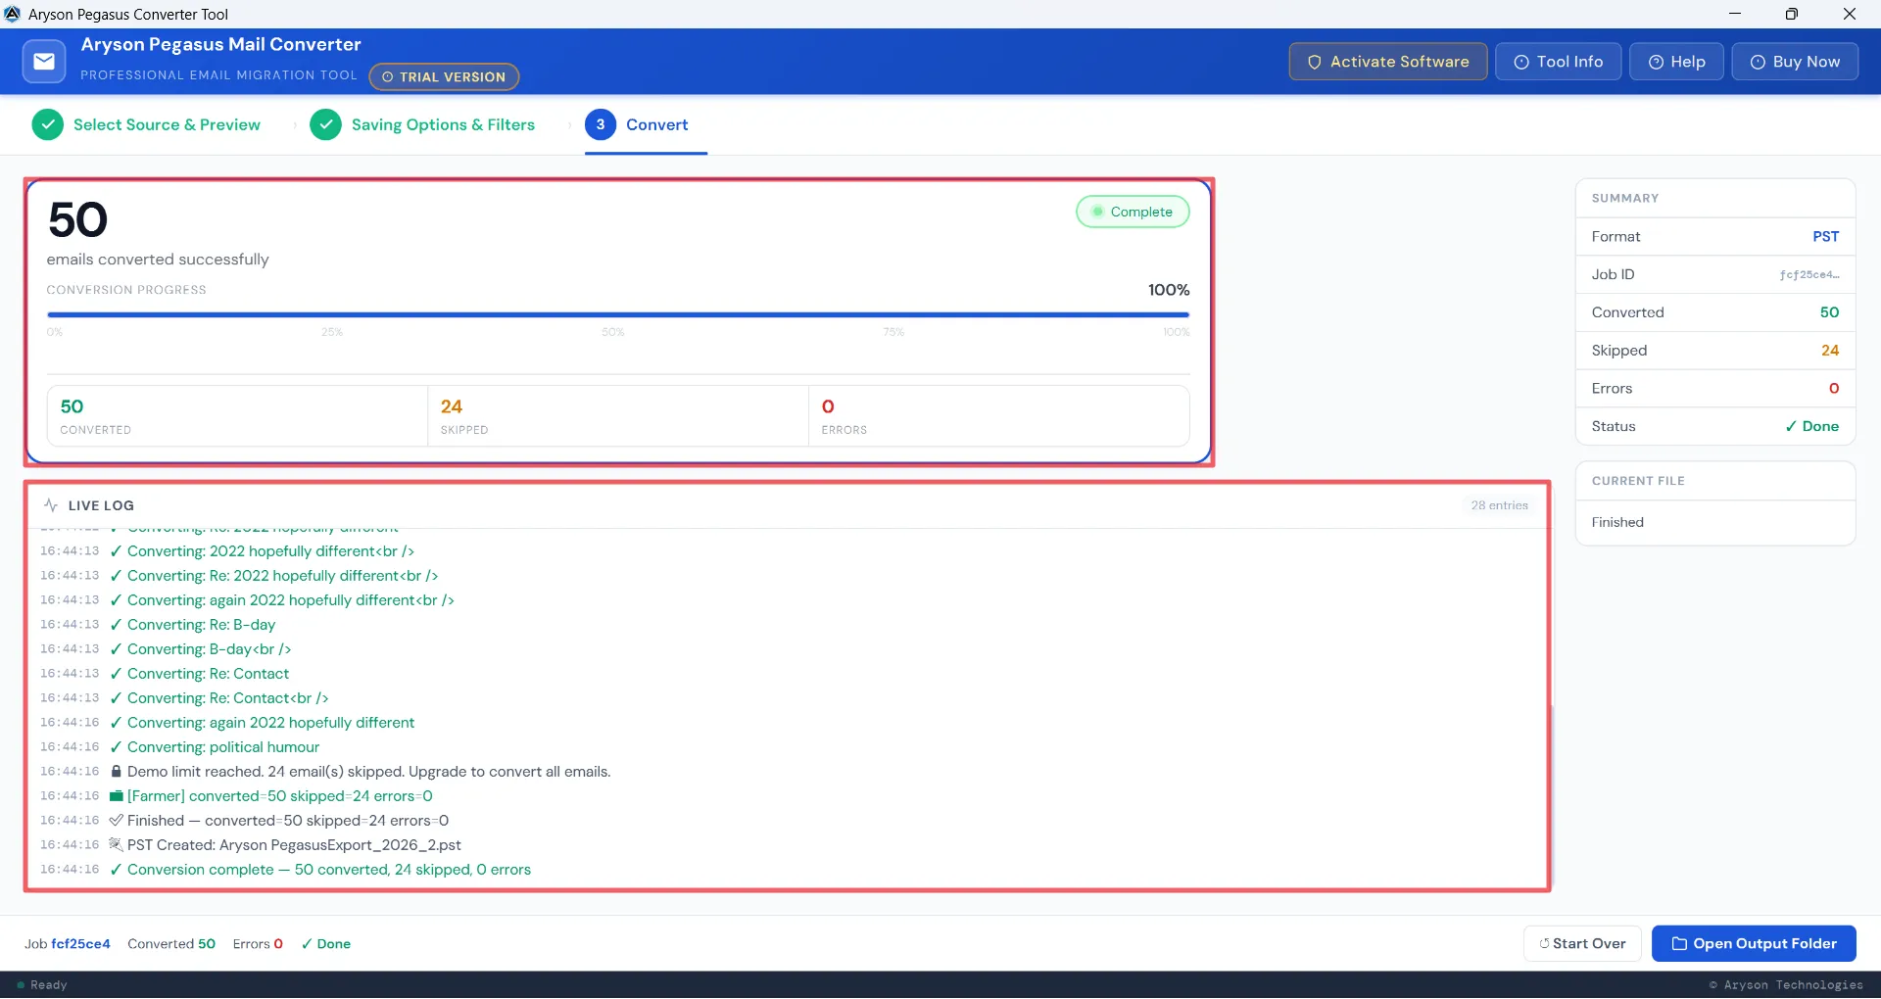1881x999 pixels.
Task: Click the PST format value in Summary
Action: pyautogui.click(x=1825, y=237)
